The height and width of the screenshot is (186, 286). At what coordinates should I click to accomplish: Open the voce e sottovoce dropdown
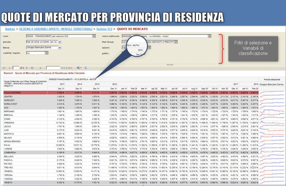pos(210,36)
